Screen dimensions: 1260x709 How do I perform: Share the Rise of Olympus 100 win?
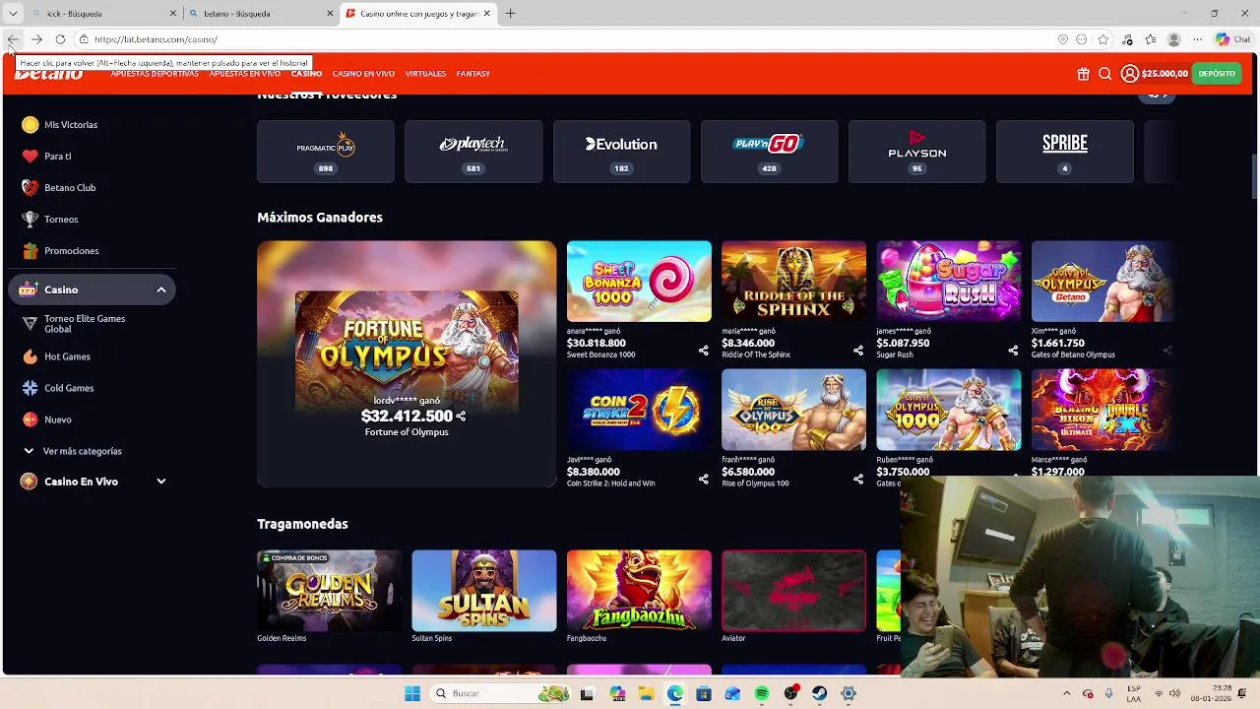[858, 480]
